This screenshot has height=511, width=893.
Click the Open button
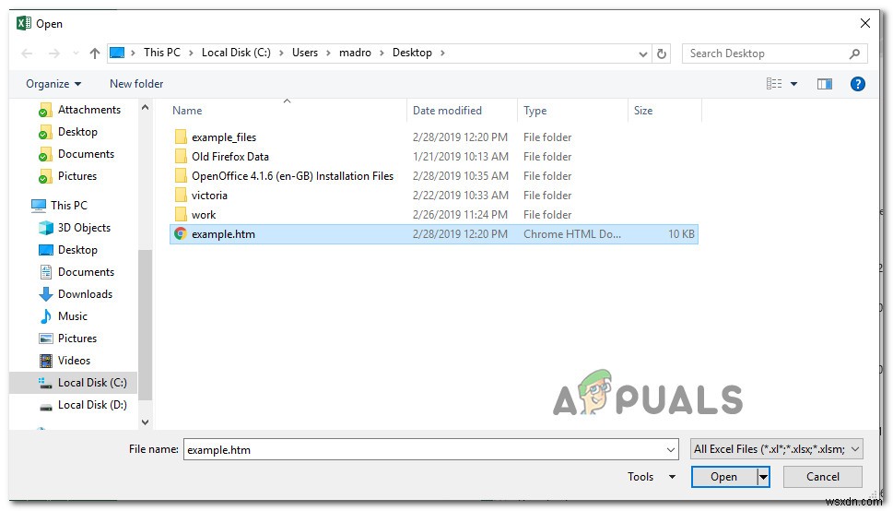(723, 477)
